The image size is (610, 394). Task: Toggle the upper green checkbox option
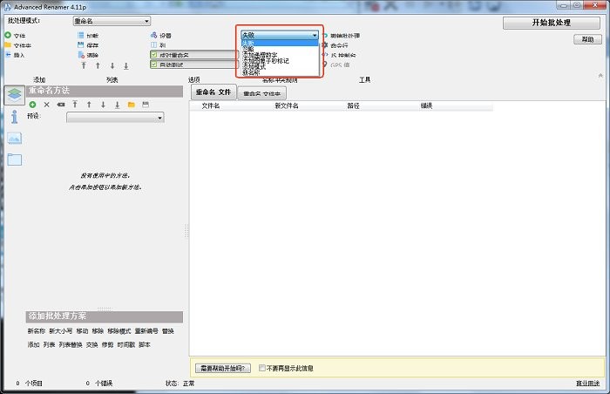point(153,55)
